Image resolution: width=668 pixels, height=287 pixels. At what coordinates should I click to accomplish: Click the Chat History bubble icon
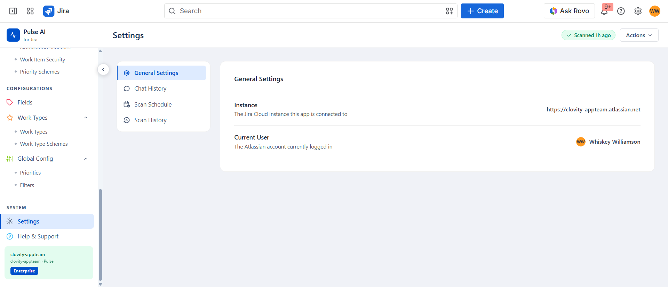(x=127, y=88)
